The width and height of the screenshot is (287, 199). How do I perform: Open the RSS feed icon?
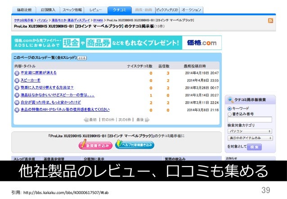pos(270,21)
